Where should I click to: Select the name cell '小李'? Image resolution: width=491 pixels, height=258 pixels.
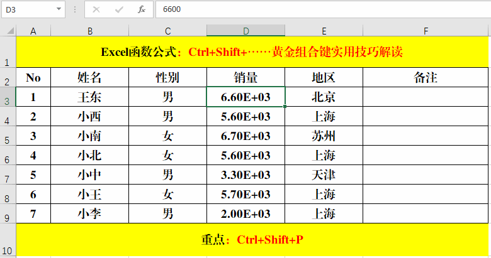[89, 213]
